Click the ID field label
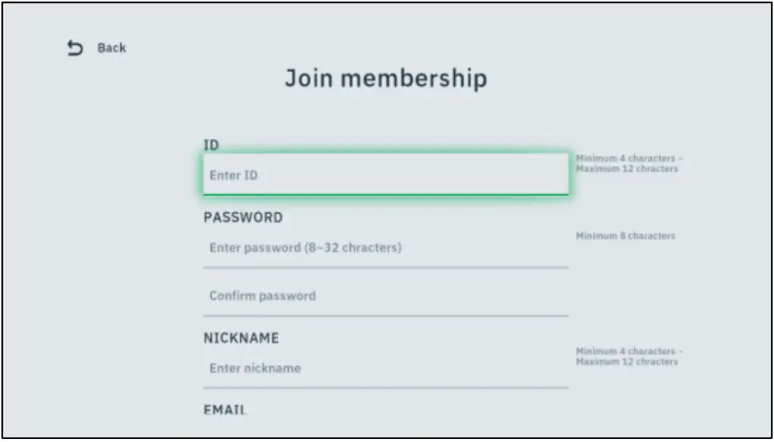The width and height of the screenshot is (774, 442). pyautogui.click(x=212, y=143)
